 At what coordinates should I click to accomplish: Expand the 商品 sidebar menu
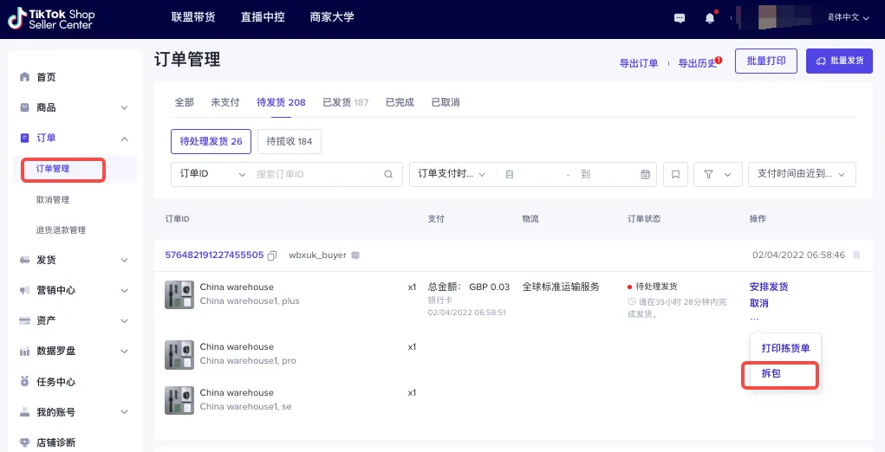tap(124, 107)
